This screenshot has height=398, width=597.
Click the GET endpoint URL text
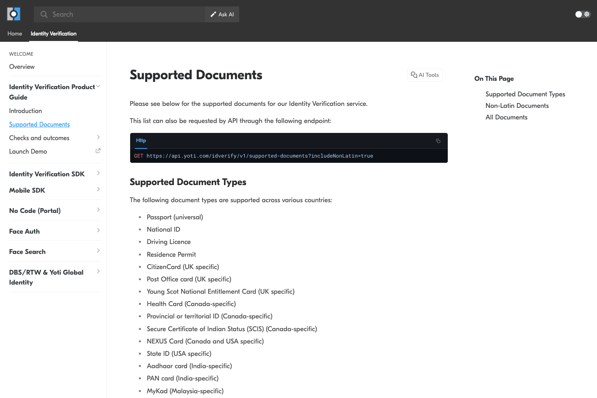coord(259,156)
